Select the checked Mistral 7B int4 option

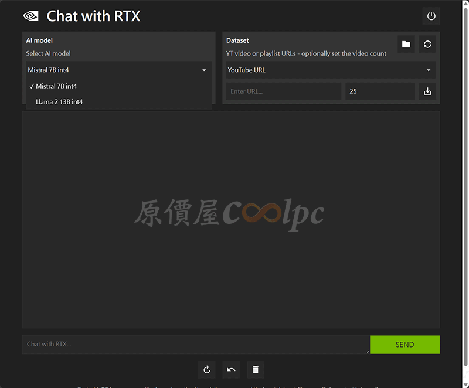[119, 86]
